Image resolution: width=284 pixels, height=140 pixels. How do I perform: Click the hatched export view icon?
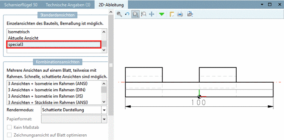tap(190, 14)
